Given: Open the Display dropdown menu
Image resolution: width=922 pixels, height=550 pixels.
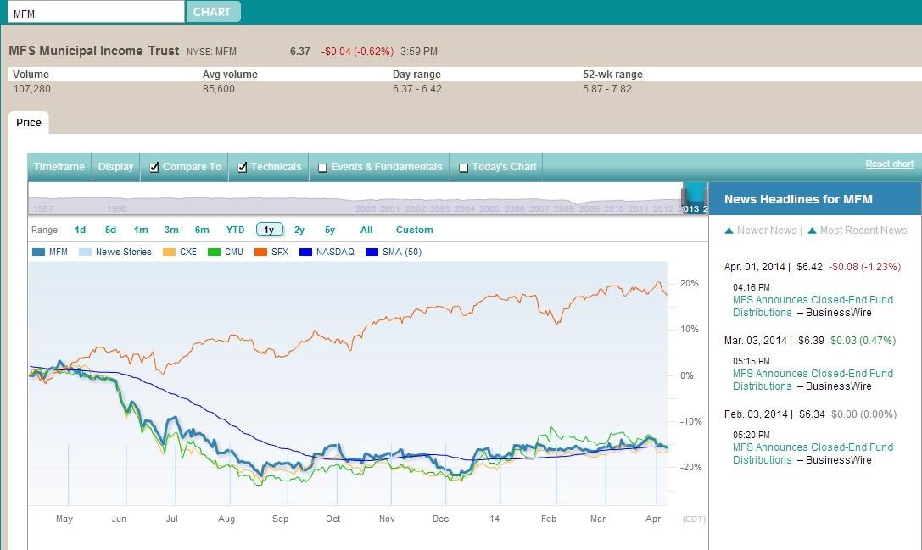Looking at the screenshot, I should tap(115, 167).
